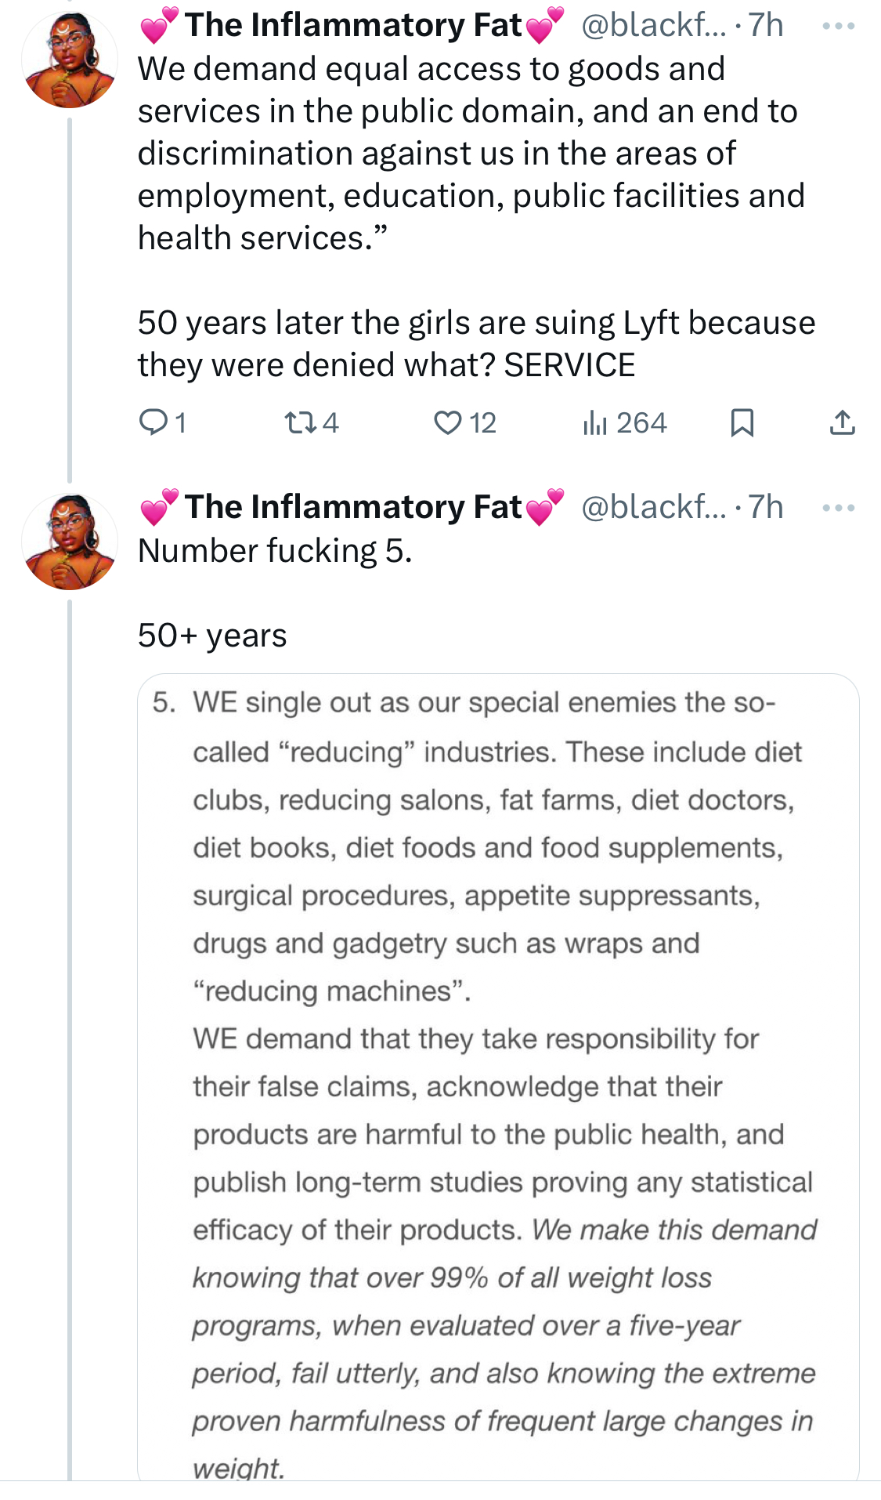Open the first tweet's 7h timestamp
This screenshot has height=1500, width=881.
coord(766,26)
